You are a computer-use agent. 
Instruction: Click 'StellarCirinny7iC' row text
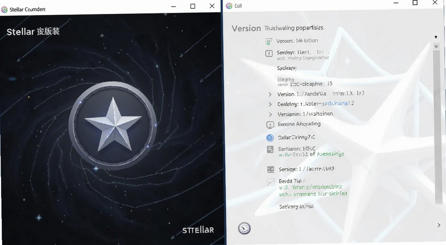coord(296,138)
